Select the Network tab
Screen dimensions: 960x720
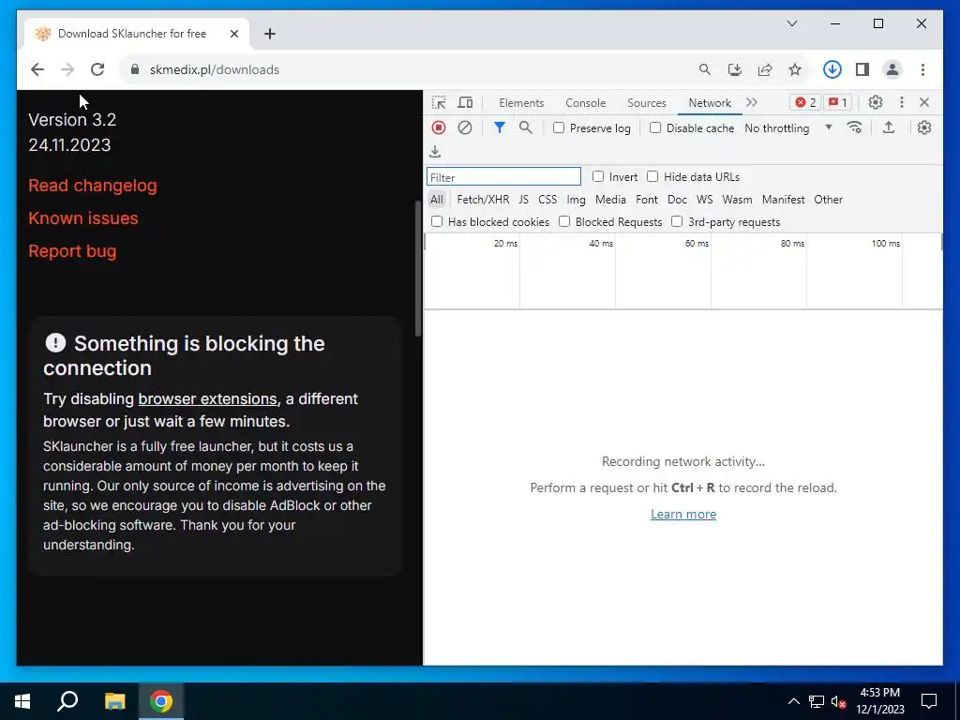tap(710, 103)
